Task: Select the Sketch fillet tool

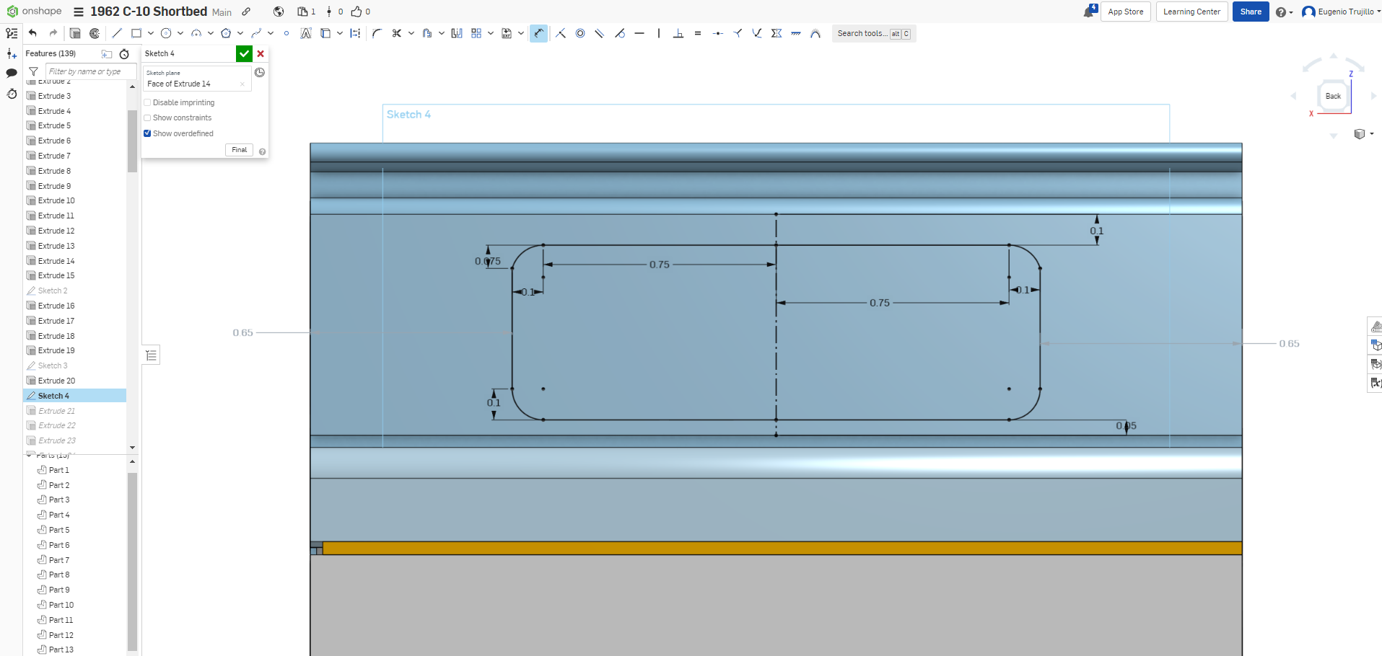Action: click(x=376, y=33)
